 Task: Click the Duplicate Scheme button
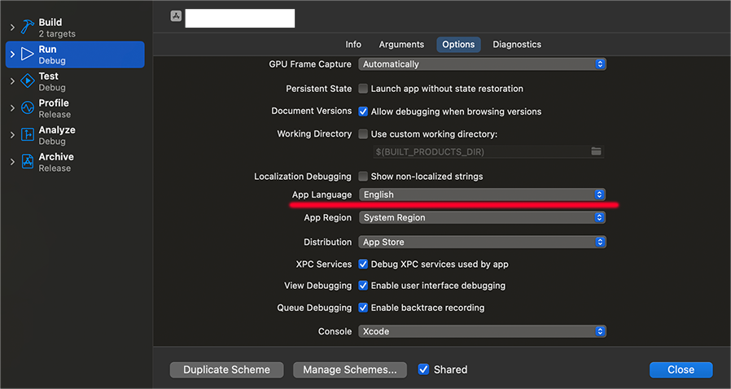click(x=226, y=369)
